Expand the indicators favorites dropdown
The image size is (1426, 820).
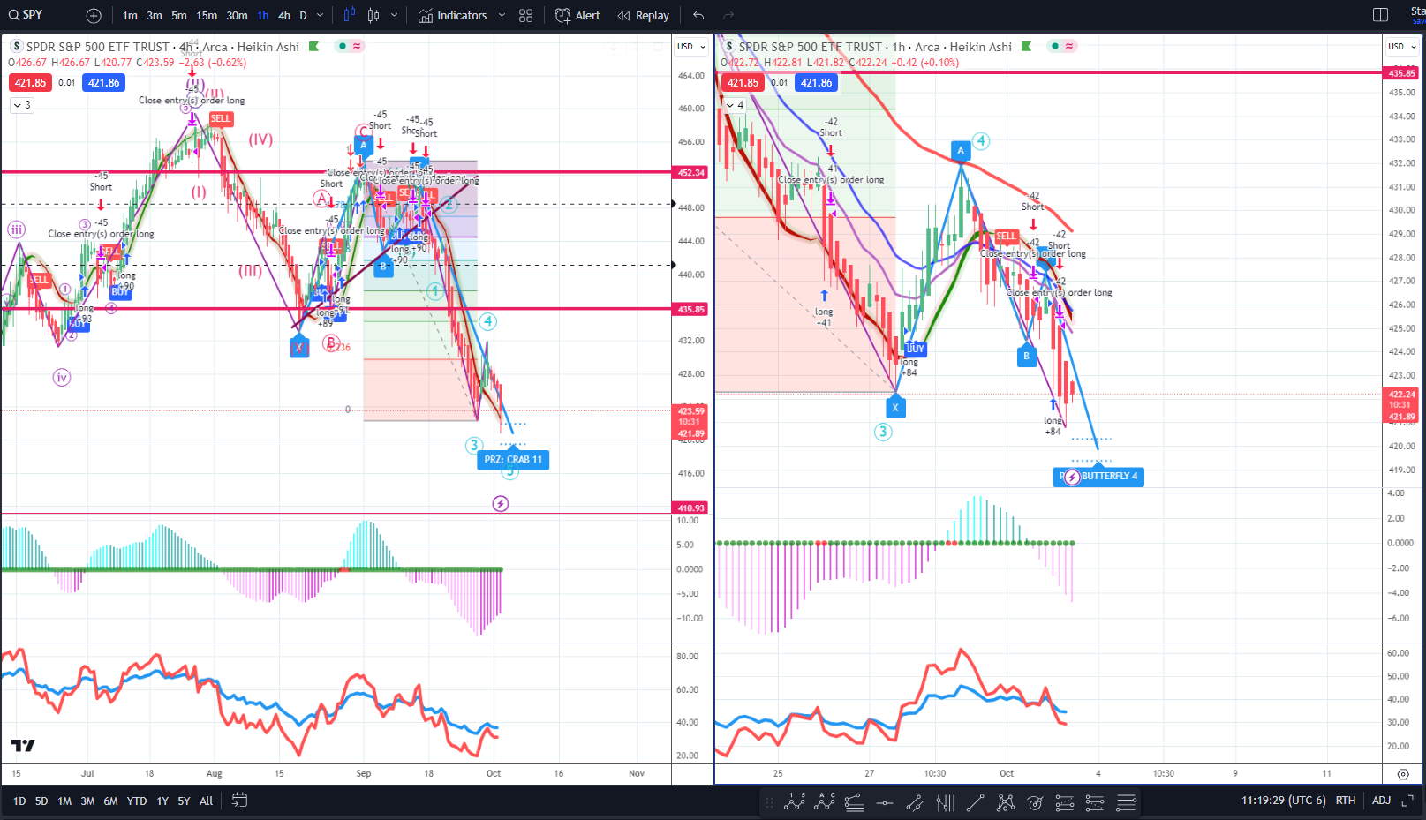[502, 16]
